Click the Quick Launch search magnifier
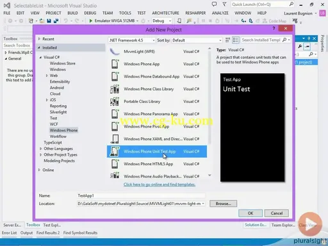328x246 pixels. (x=291, y=4)
